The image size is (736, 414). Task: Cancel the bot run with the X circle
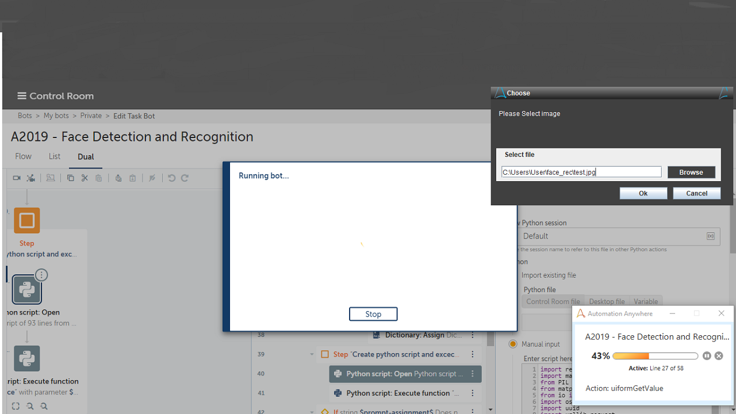click(719, 356)
